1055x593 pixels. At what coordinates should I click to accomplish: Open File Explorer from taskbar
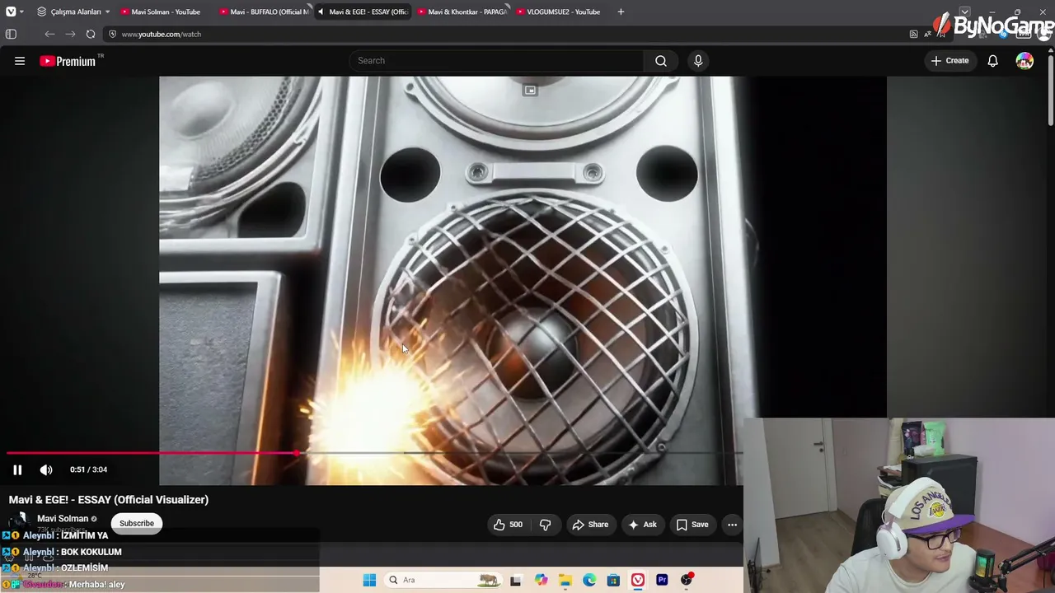(x=565, y=580)
